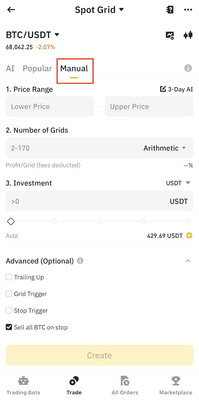Open the three-dot more options menu
199x401 pixels.
coord(188,10)
